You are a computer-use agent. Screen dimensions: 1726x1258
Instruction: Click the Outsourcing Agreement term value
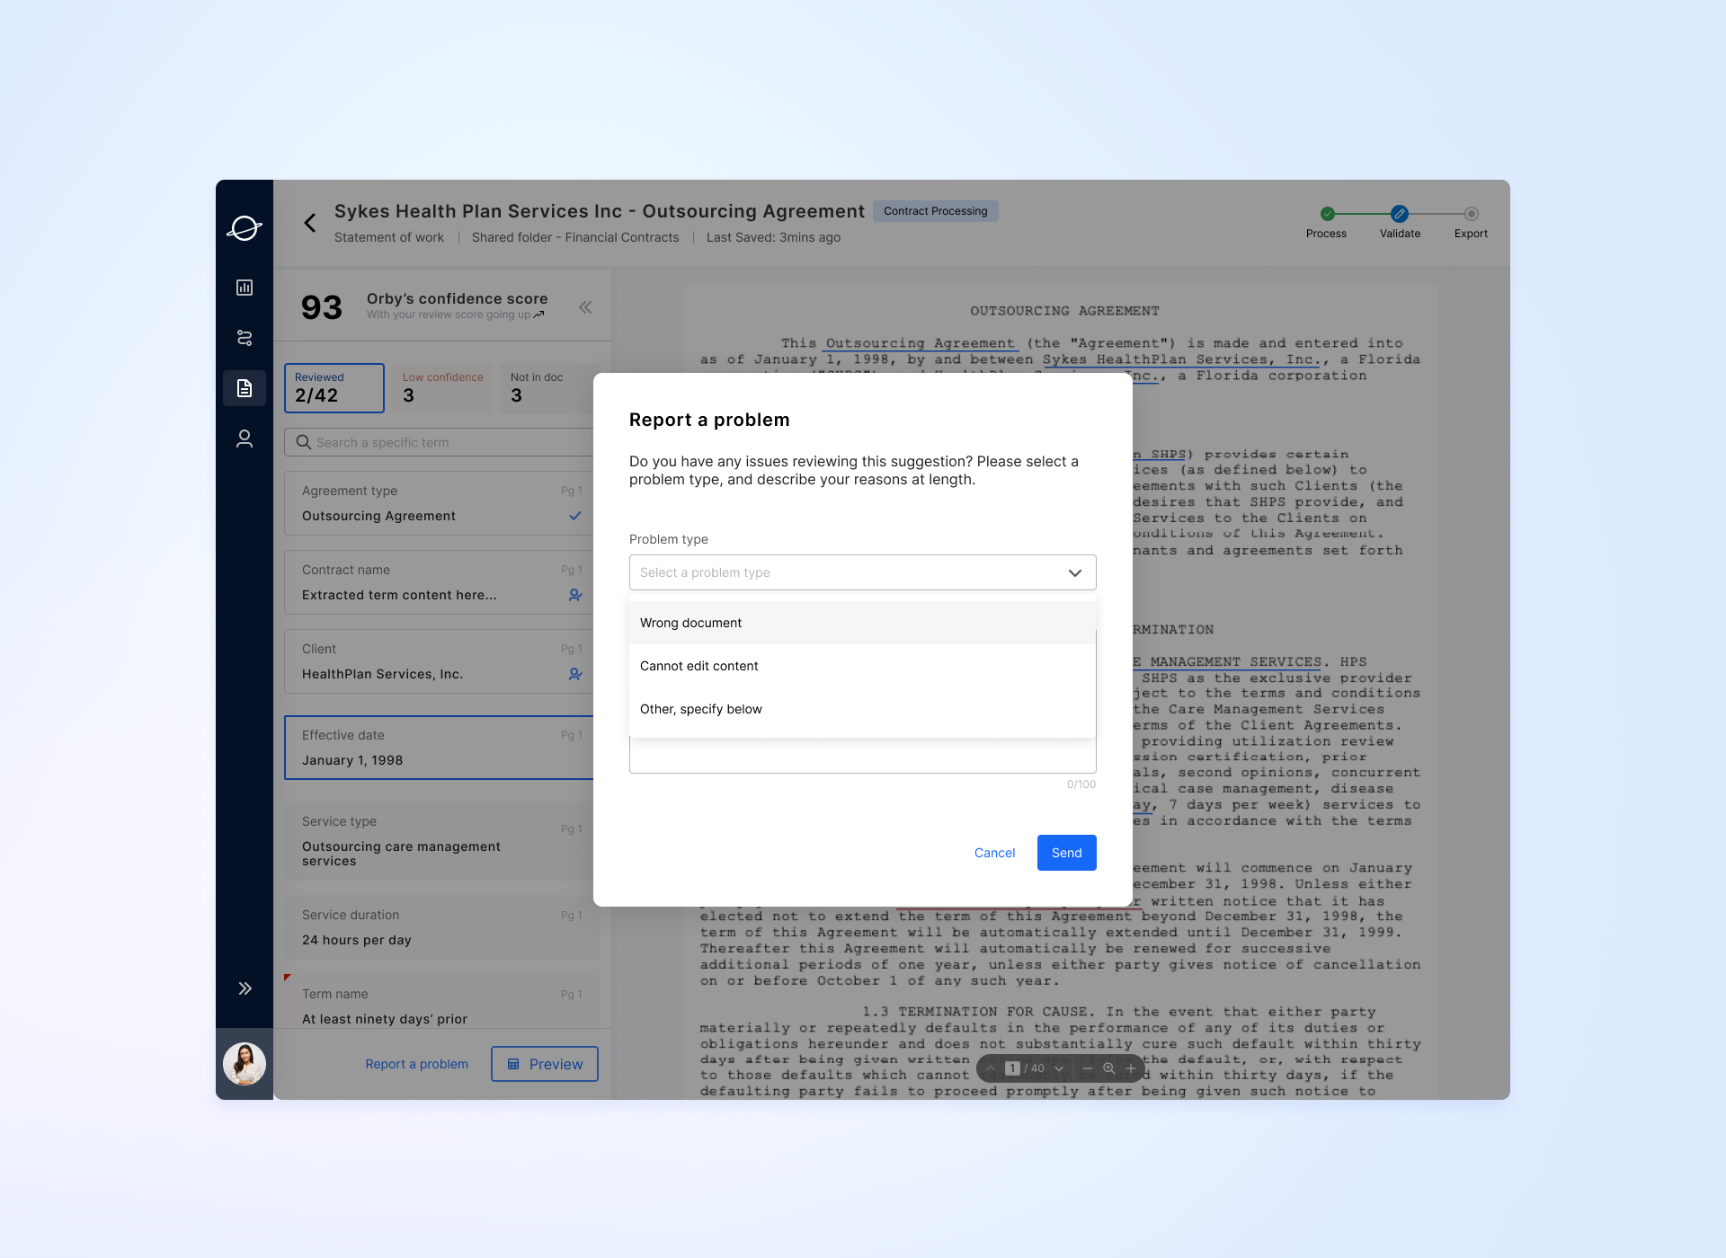point(378,516)
